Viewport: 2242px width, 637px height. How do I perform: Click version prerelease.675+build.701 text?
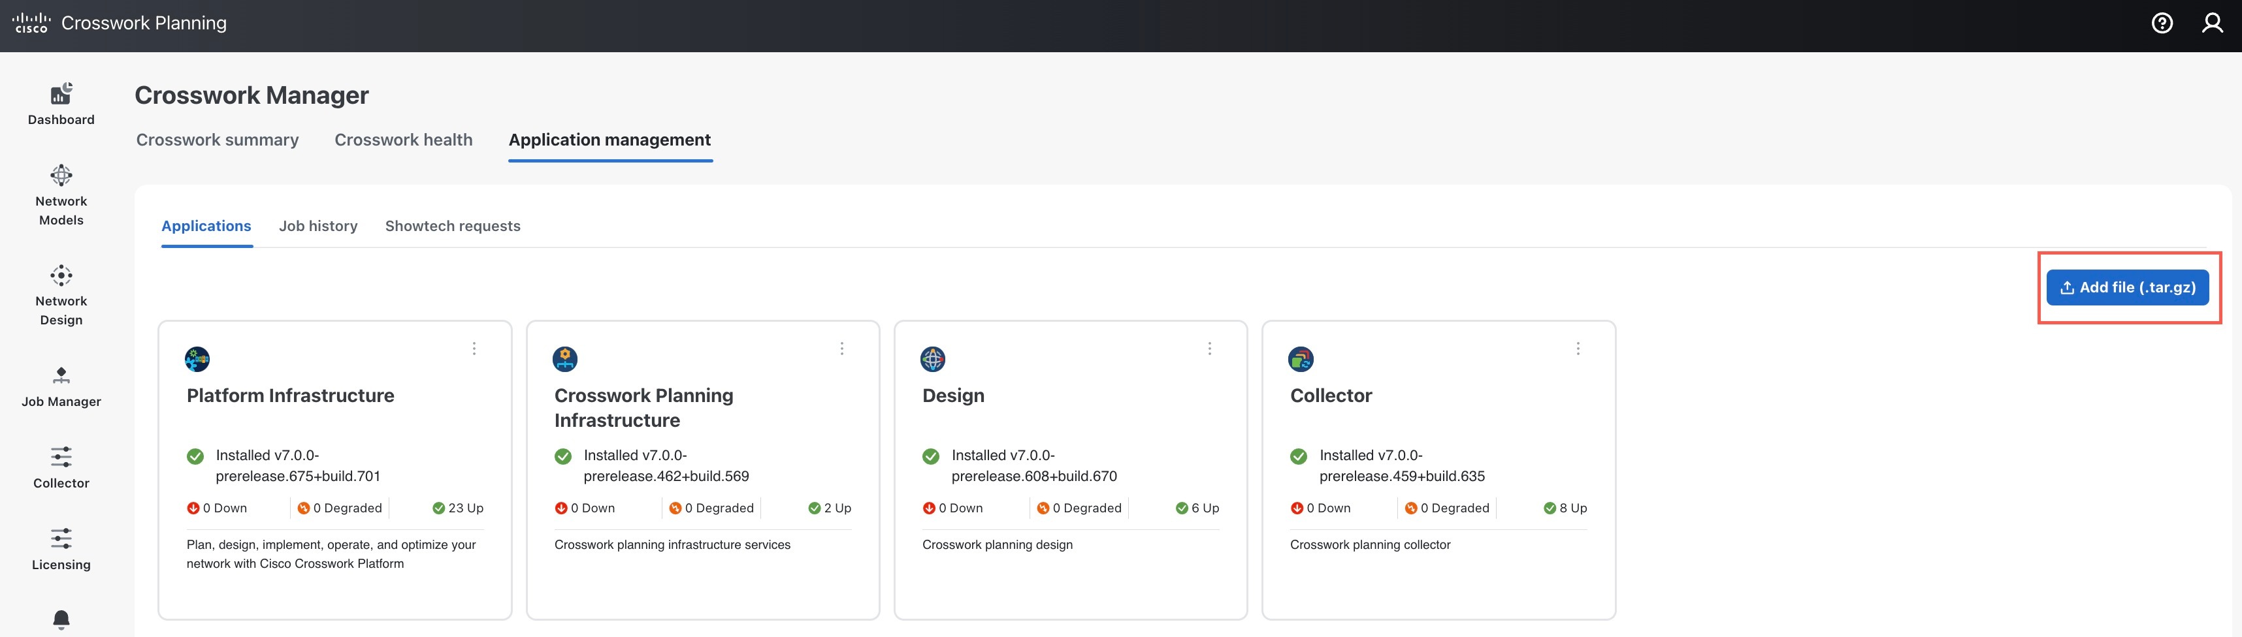point(298,476)
